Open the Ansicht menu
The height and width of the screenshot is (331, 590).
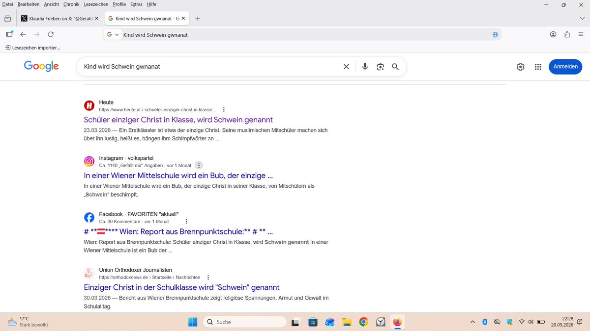51,4
